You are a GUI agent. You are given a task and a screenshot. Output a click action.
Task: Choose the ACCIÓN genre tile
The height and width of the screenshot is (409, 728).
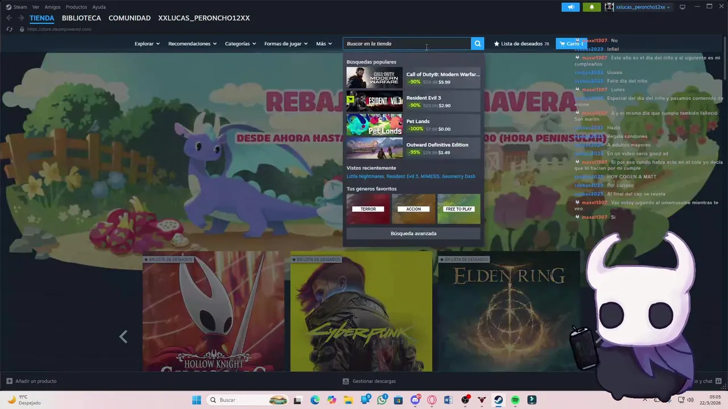(413, 209)
